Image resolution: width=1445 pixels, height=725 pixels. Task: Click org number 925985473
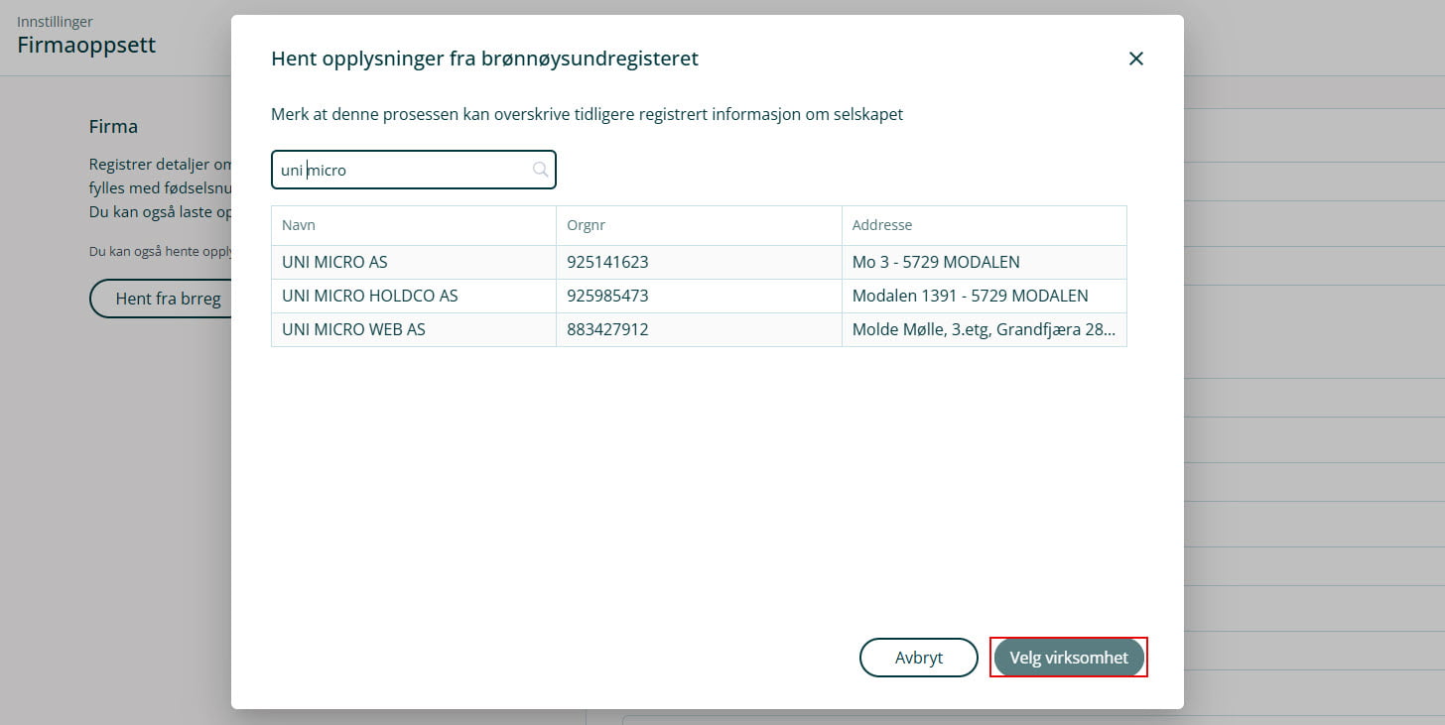tap(607, 296)
